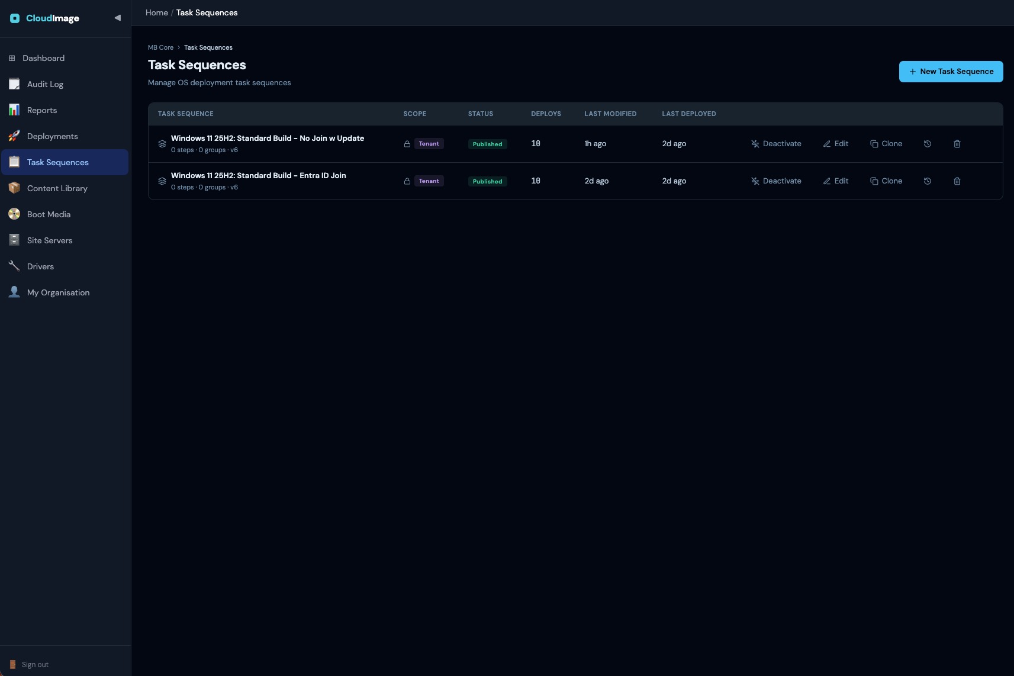Open My Organisation settings

[x=65, y=292]
